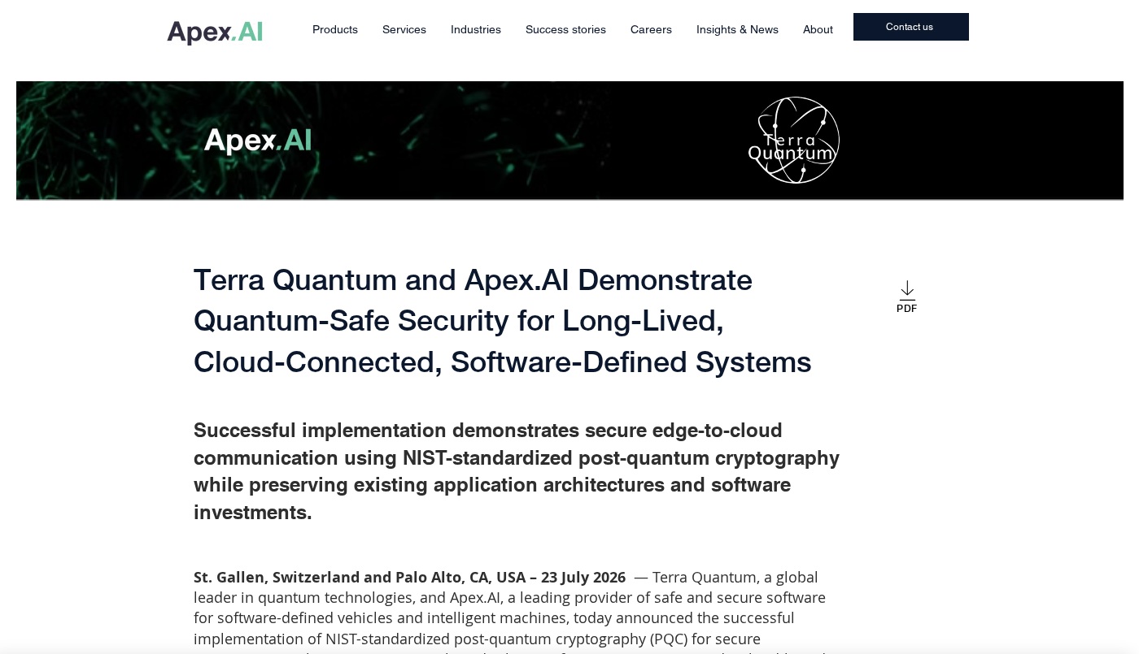Viewport: 1139px width, 654px height.
Task: Click the press release body paragraph
Action: pos(509,611)
